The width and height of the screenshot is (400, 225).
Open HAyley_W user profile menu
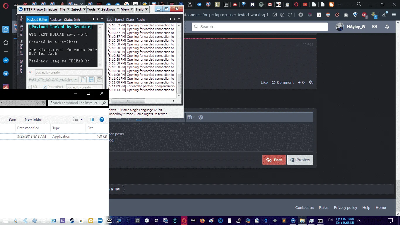(351, 27)
